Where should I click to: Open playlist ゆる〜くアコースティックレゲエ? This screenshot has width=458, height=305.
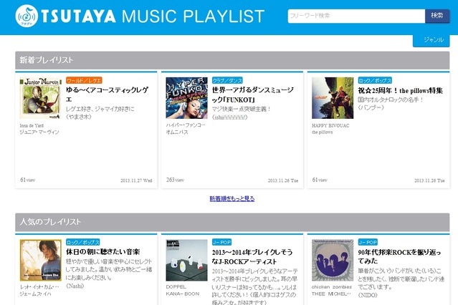pos(107,95)
